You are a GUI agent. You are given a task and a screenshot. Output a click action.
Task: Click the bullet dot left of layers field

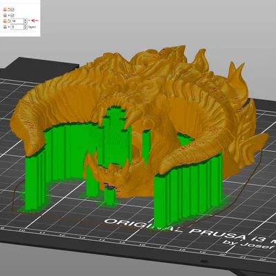[x=9, y=27]
